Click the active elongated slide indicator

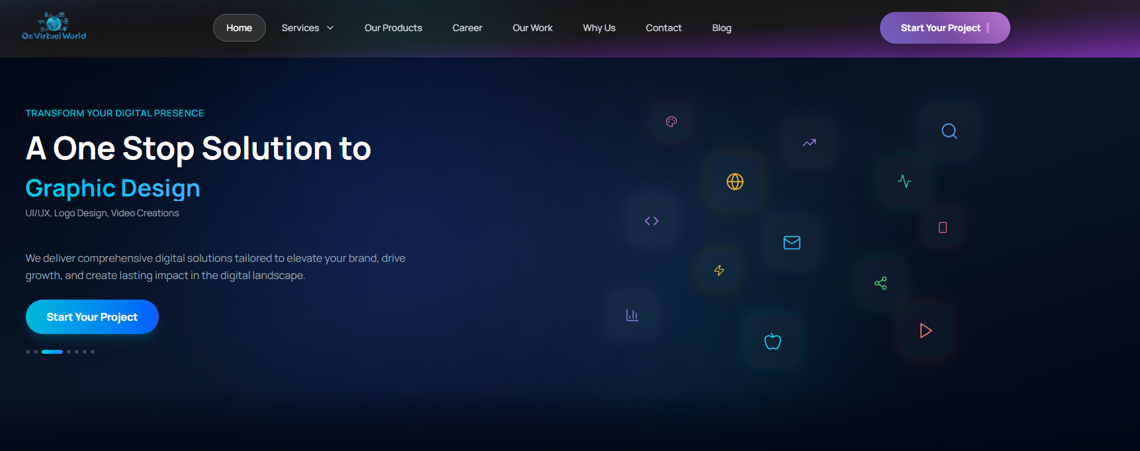tap(52, 352)
